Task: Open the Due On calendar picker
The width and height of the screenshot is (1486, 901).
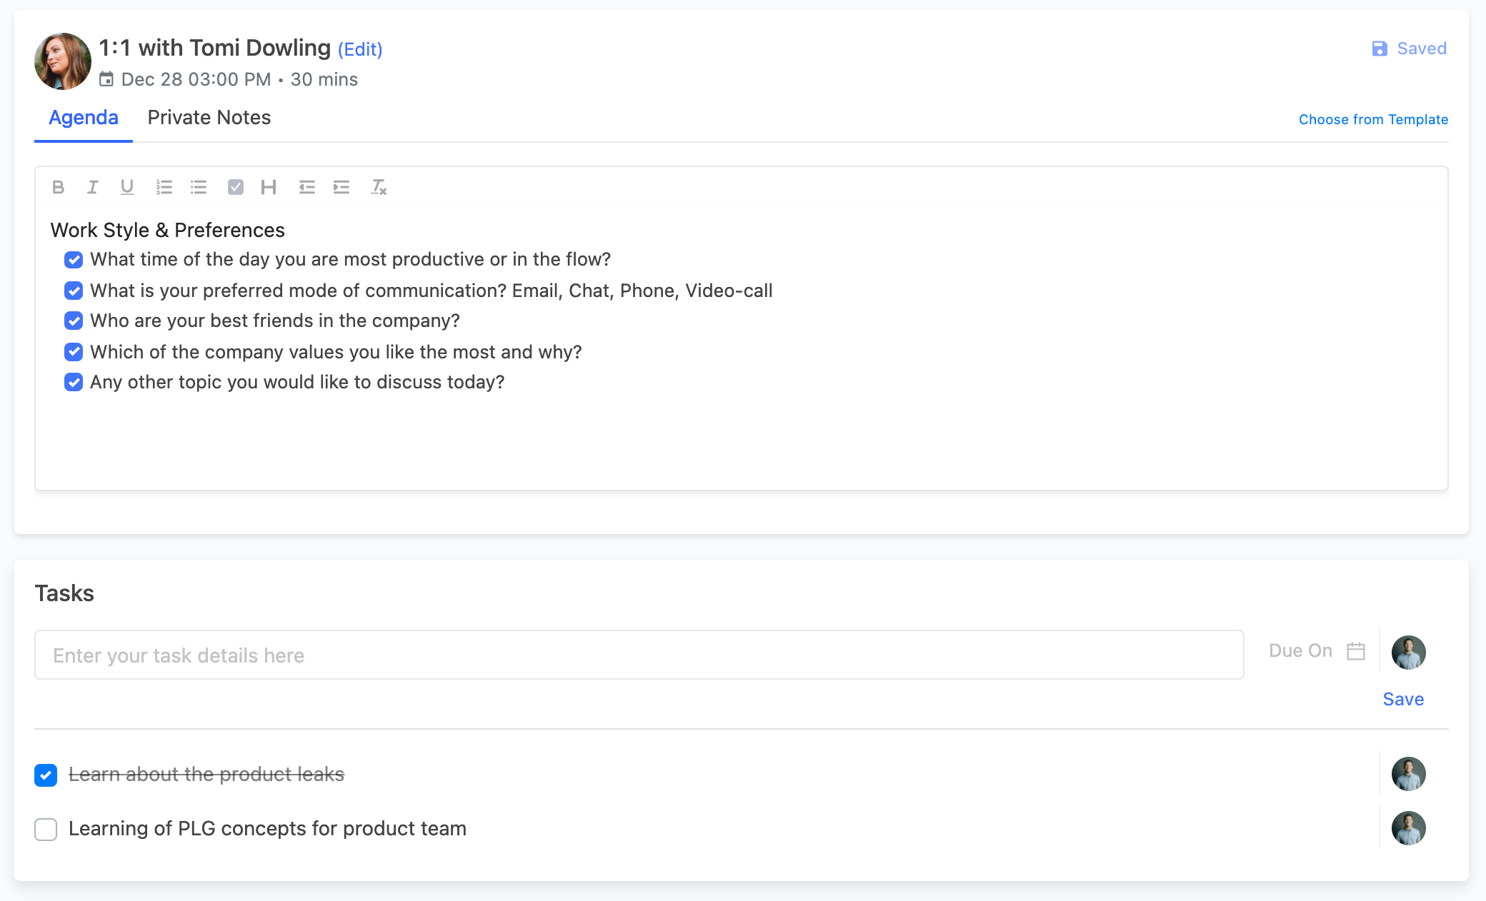Action: point(1356,651)
